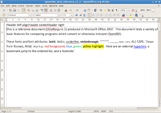Screen dimensions: 161x113
Task: Click the yellow Highlighting color button
Action: coord(130,15)
